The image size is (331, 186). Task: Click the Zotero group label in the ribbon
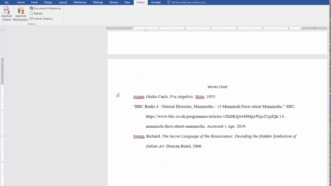(x=32, y=24)
